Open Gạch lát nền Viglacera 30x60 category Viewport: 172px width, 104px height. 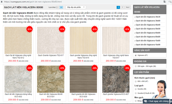click(148, 21)
